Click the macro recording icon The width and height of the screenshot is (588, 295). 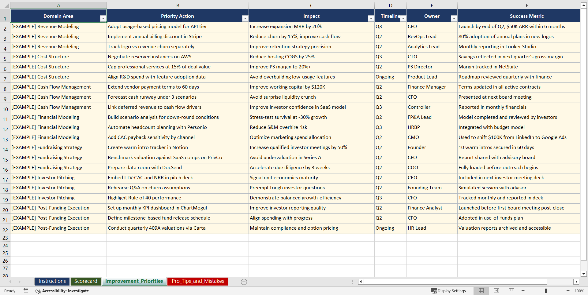click(x=26, y=291)
